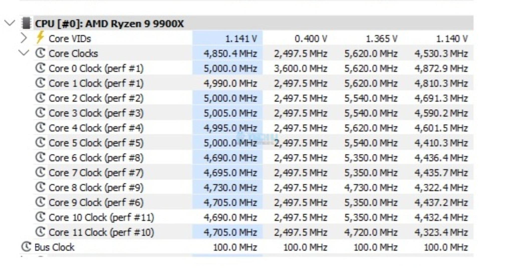Select the Core 2 Clock (perf #2) row

pos(96,98)
